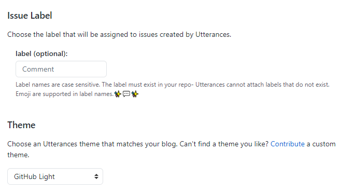Click the speech bubble emoji
The image size is (354, 192).
tap(126, 94)
